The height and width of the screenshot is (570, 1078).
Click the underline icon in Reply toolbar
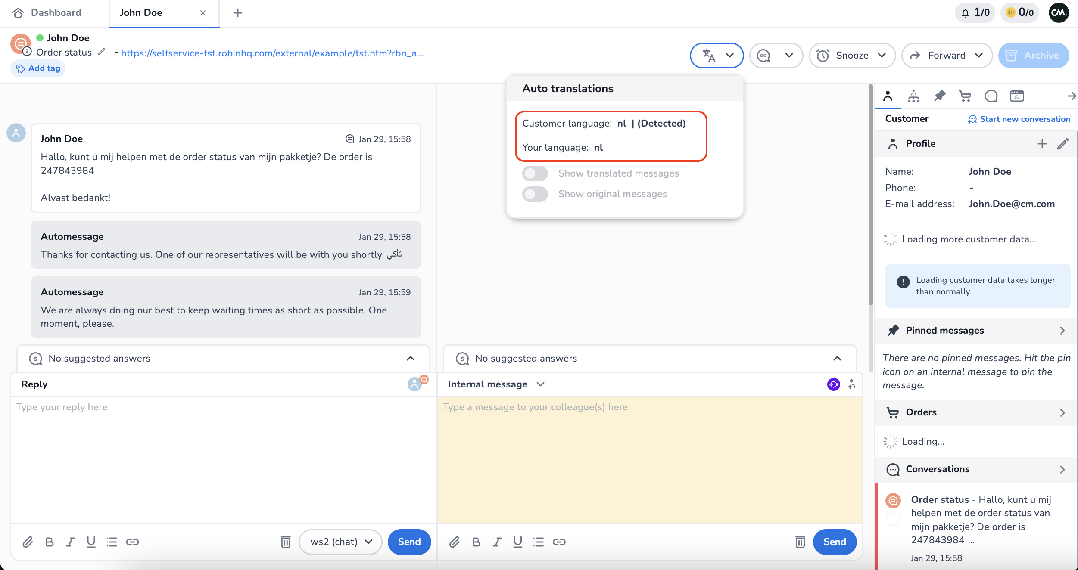91,542
